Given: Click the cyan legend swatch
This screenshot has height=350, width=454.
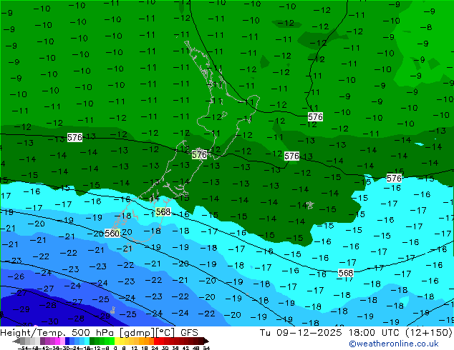Looking at the screenshot, I should [87, 341].
